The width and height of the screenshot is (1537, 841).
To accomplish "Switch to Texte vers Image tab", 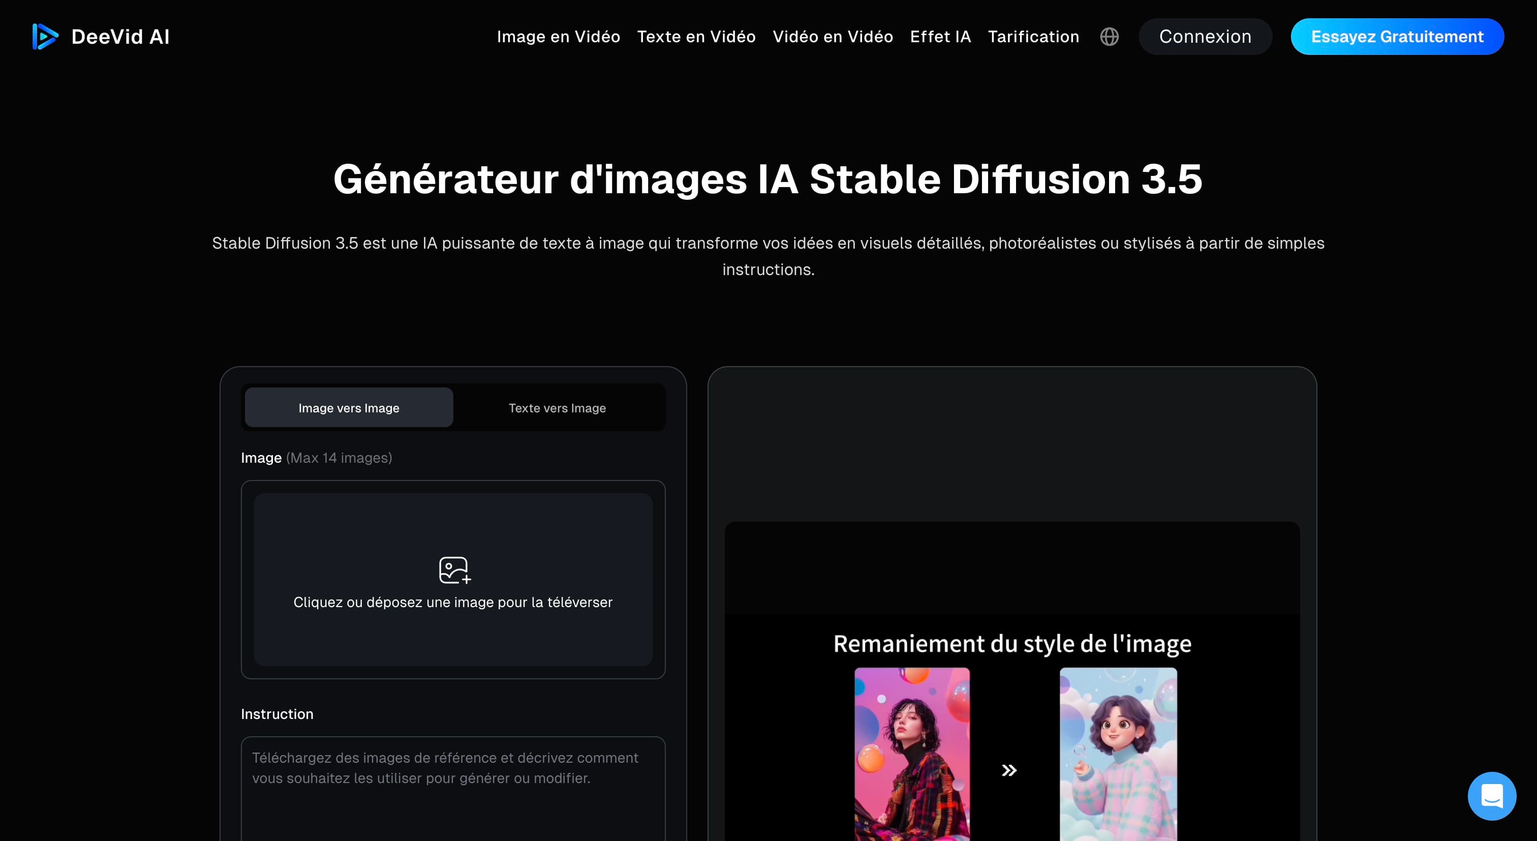I will pyautogui.click(x=557, y=408).
